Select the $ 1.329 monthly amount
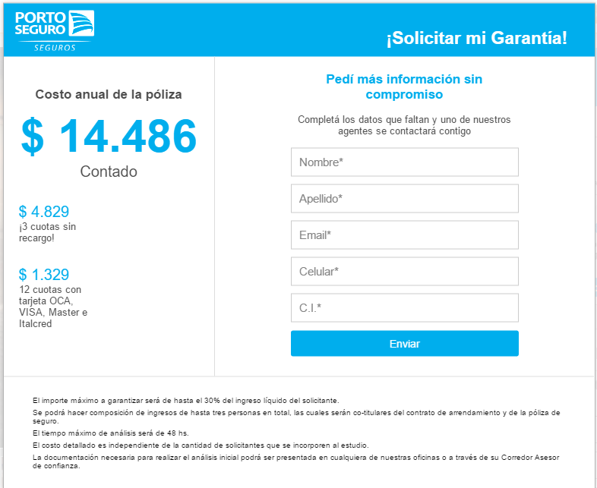This screenshot has height=488, width=597. 44,275
